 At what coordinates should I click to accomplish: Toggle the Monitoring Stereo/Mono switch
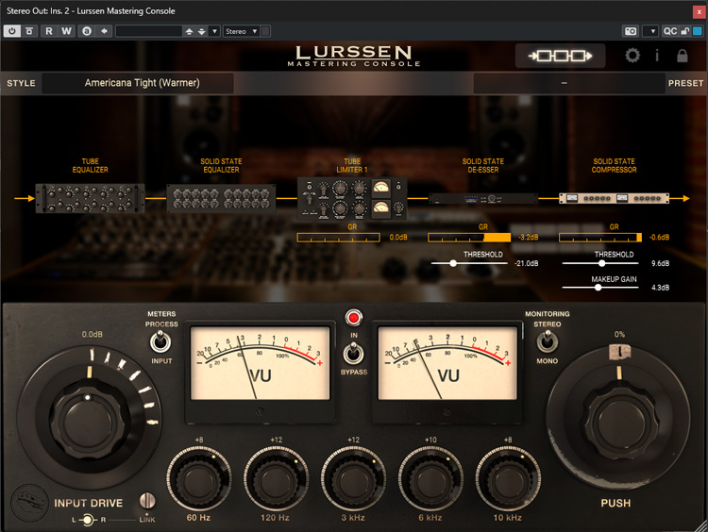[x=547, y=341]
